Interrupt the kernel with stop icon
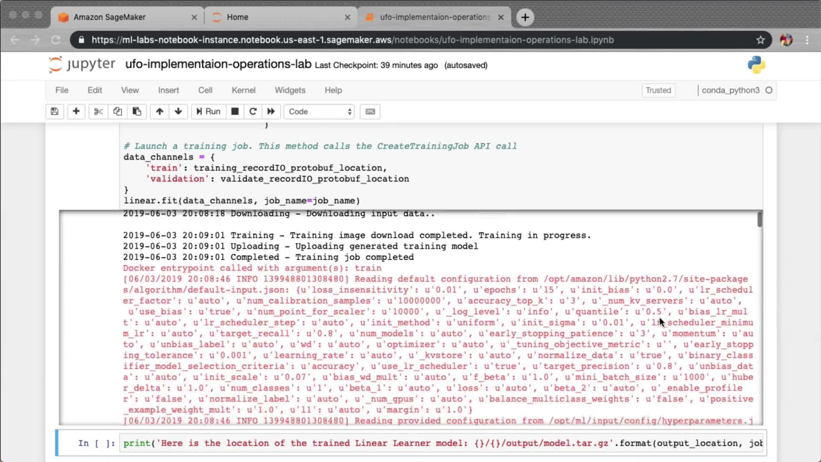The height and width of the screenshot is (462, 821). (235, 112)
